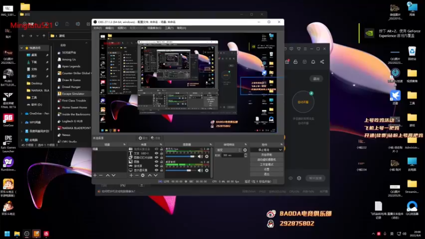The width and height of the screenshot is (425, 239).
Task: Toggle visibility eye of 图像 source
Action: point(156,161)
